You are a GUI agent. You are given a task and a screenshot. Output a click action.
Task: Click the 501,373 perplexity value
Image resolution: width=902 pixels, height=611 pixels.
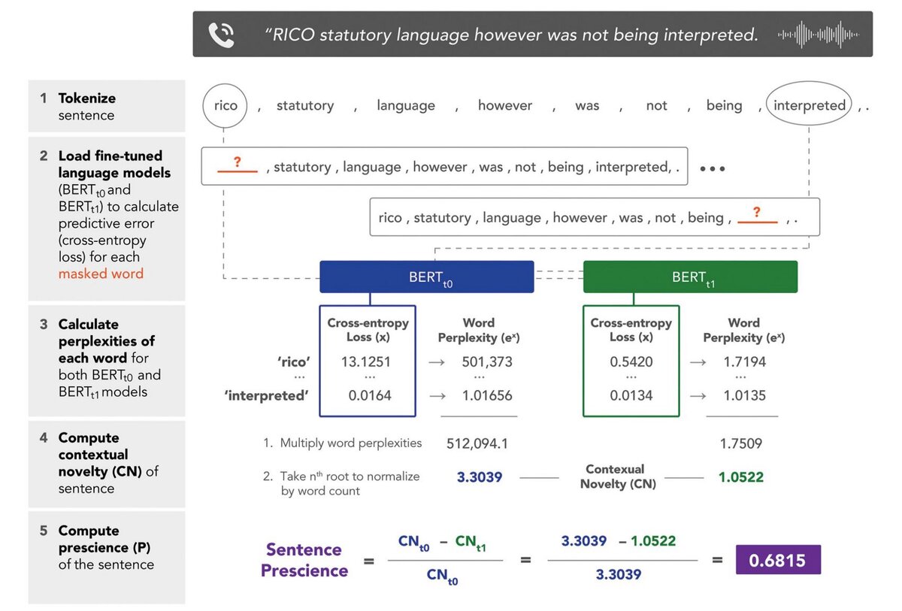pos(487,361)
